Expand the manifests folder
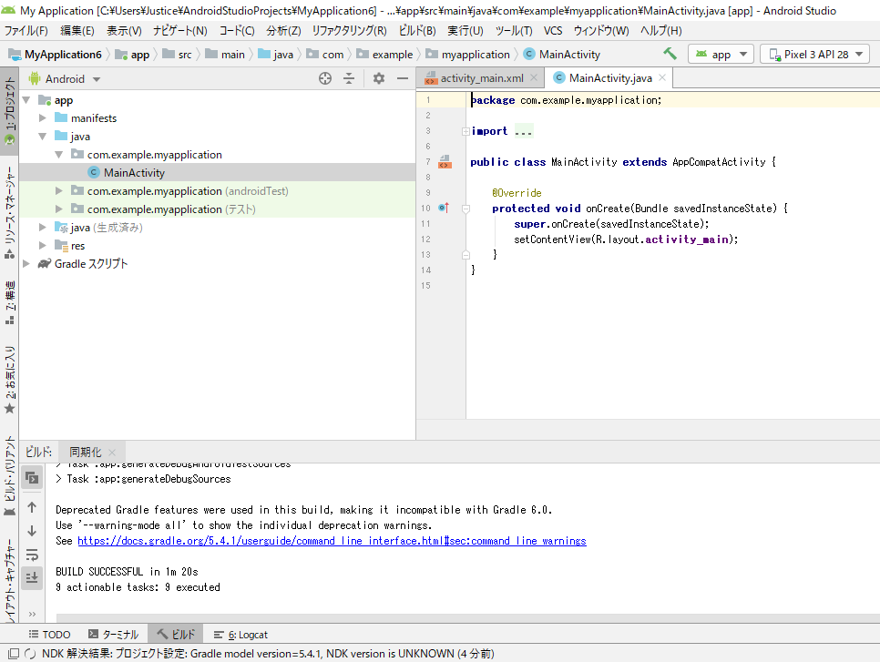The height and width of the screenshot is (662, 880). (42, 118)
